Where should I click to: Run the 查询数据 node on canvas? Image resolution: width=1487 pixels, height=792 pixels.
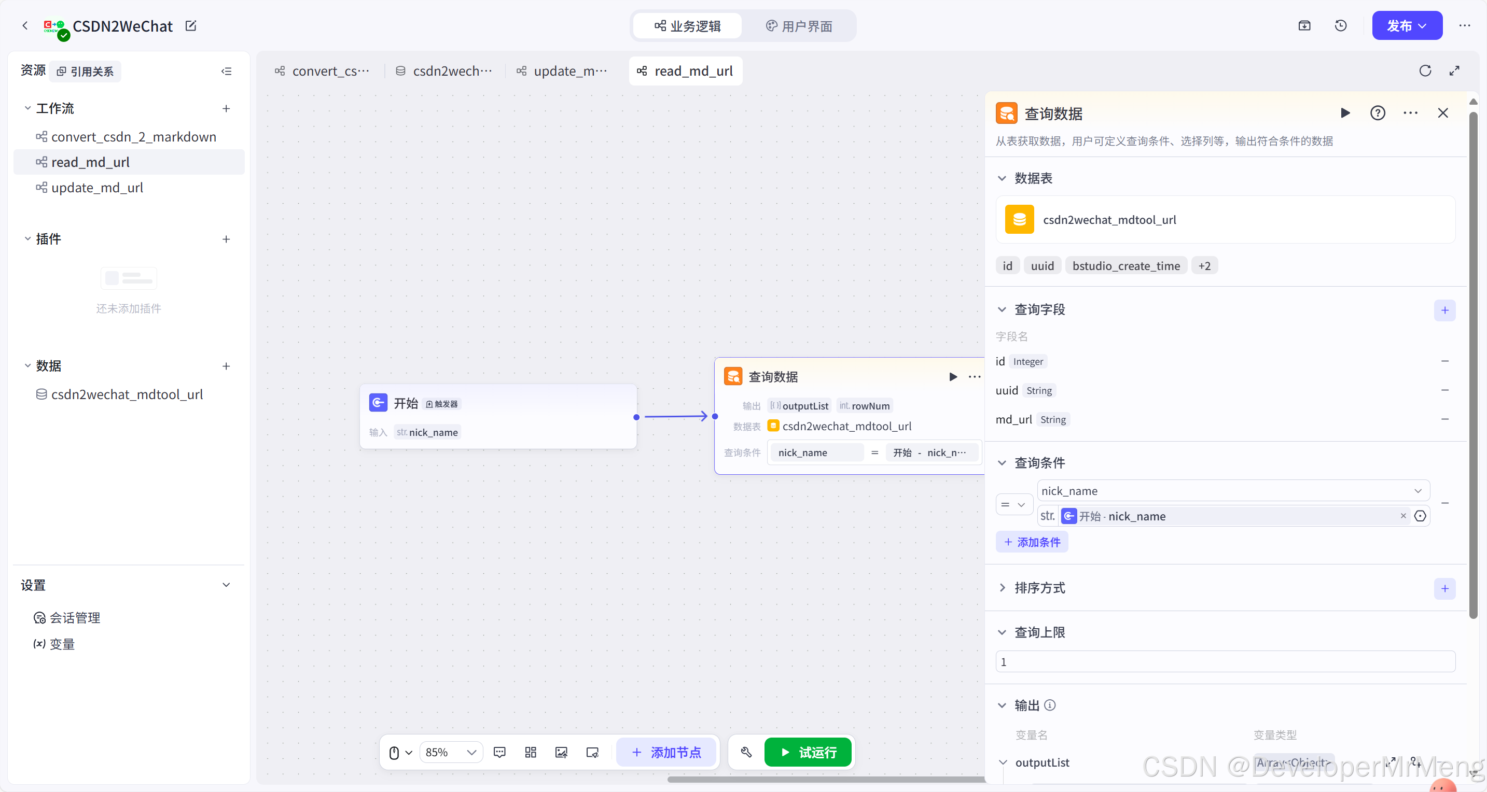(952, 377)
